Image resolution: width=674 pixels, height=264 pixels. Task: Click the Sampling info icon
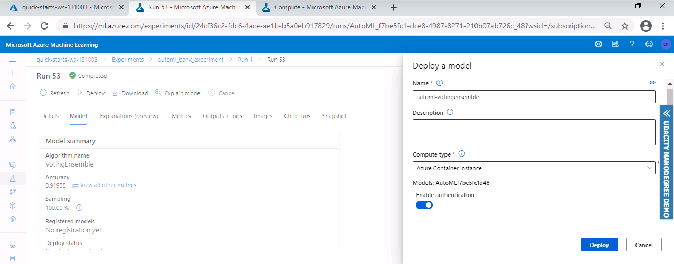79,208
